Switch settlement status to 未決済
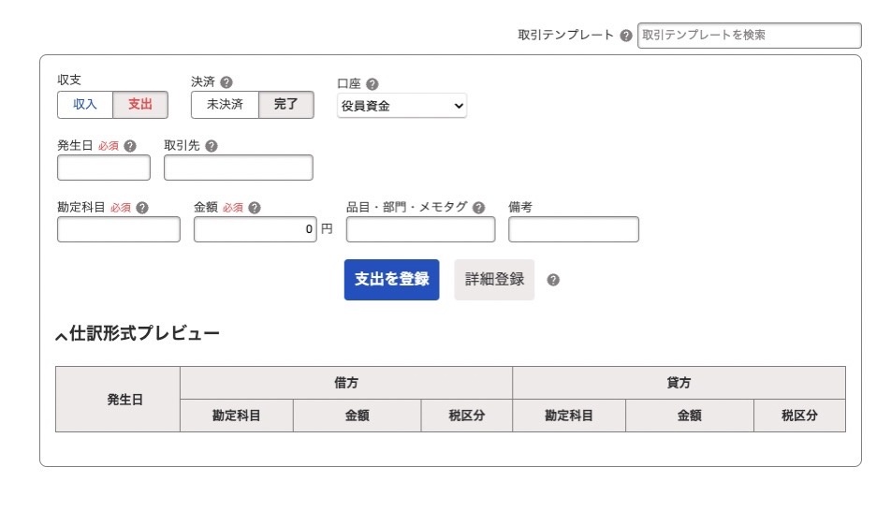 coord(225,105)
